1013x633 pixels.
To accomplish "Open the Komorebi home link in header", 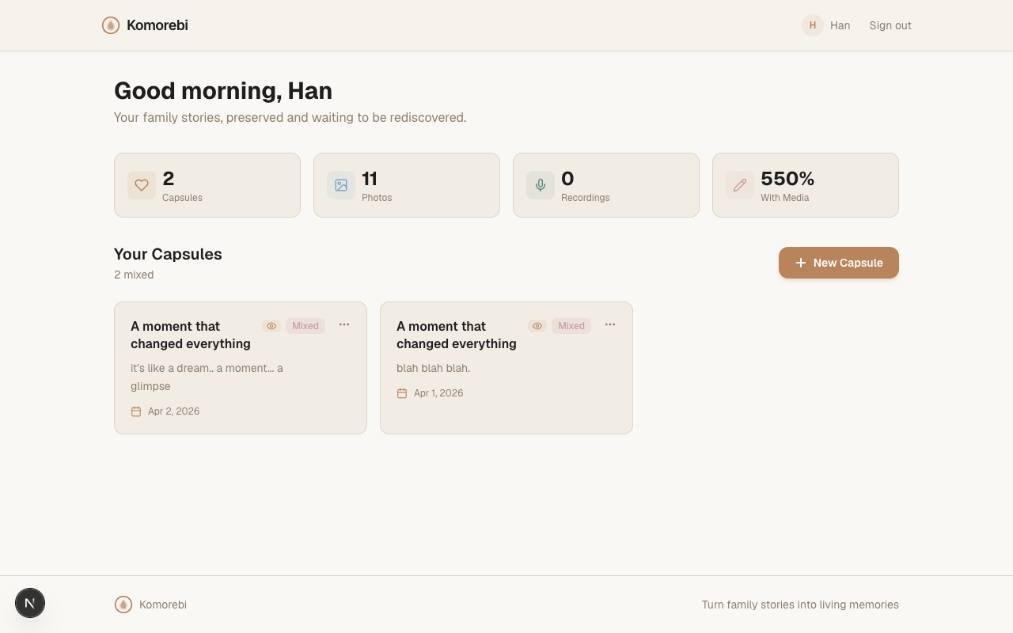I will click(145, 25).
